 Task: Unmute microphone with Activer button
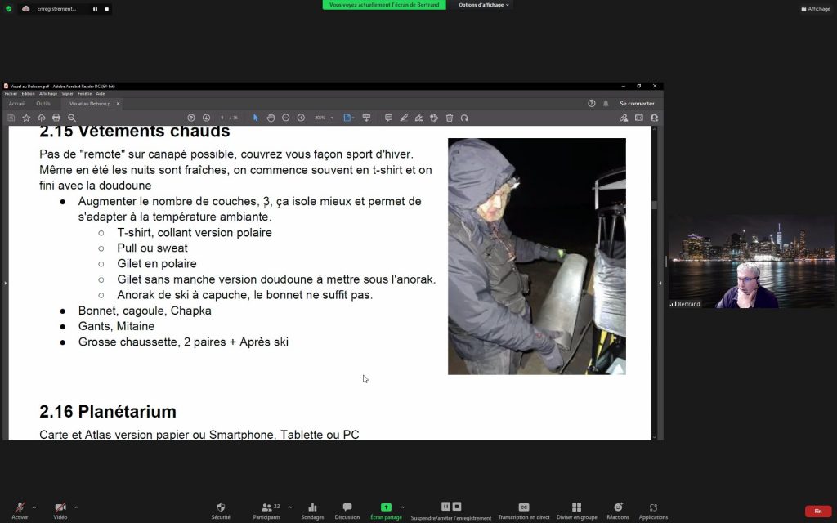point(20,510)
